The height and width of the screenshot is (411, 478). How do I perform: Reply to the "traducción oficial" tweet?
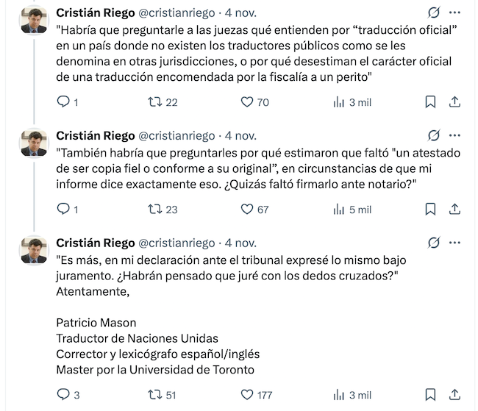pyautogui.click(x=63, y=102)
